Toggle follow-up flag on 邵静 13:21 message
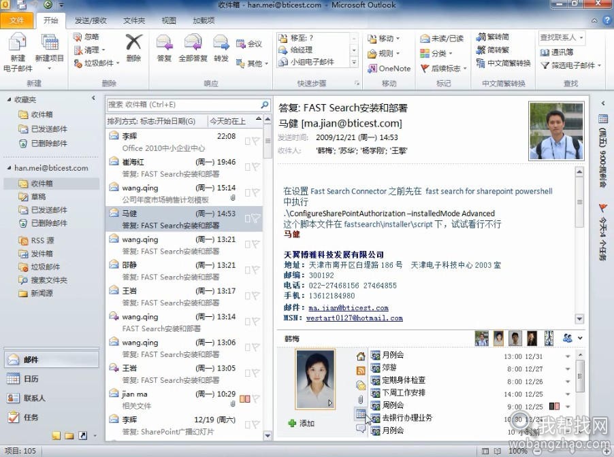Viewport: 614px width, 457px height. [x=256, y=270]
